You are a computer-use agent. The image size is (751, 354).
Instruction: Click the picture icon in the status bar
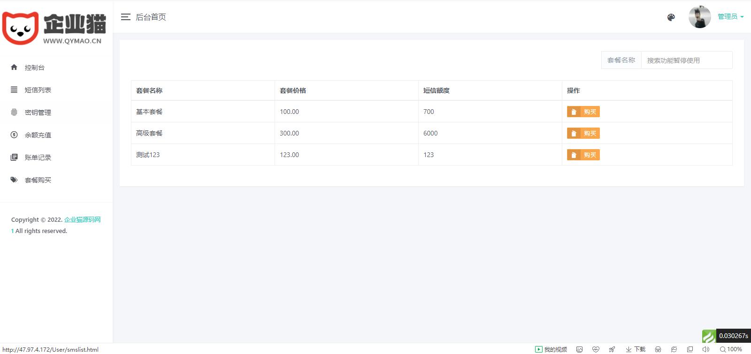point(580,349)
